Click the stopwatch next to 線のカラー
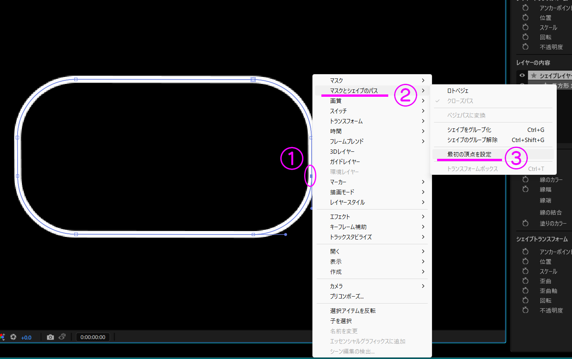572x359 pixels. (525, 179)
